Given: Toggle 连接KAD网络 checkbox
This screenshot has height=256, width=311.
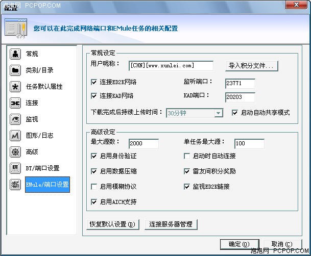Looking at the screenshot, I should click(x=94, y=96).
